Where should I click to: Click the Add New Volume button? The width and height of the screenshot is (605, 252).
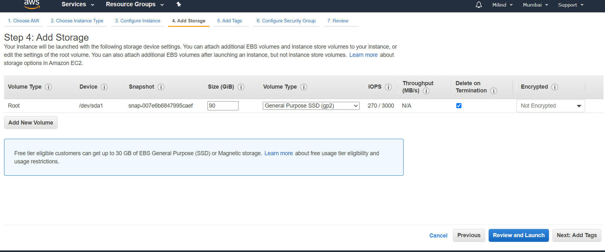(x=31, y=123)
